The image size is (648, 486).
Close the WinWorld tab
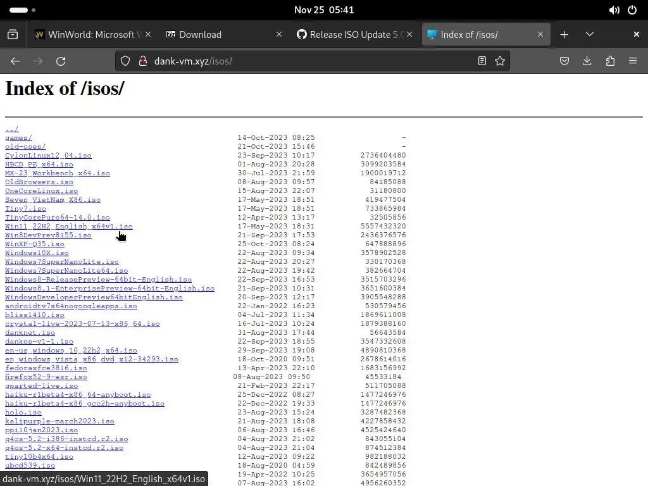coord(148,34)
